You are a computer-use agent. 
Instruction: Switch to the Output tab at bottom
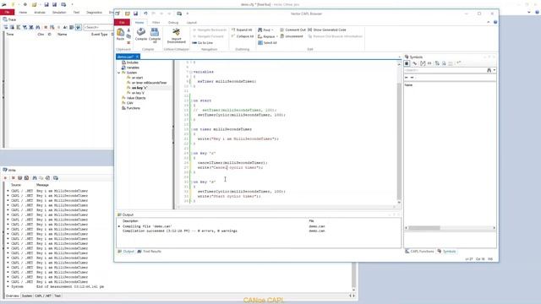tap(126, 252)
